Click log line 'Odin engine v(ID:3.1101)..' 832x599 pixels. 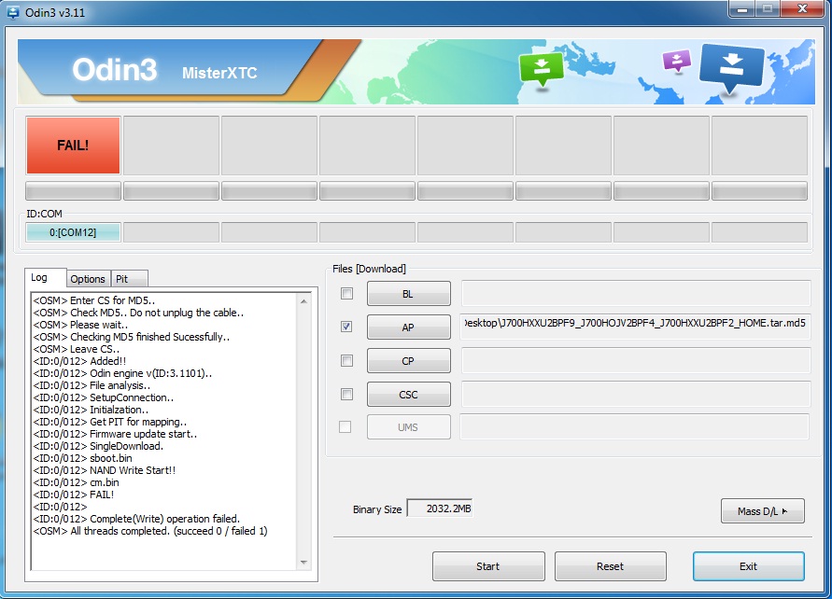pos(122,373)
